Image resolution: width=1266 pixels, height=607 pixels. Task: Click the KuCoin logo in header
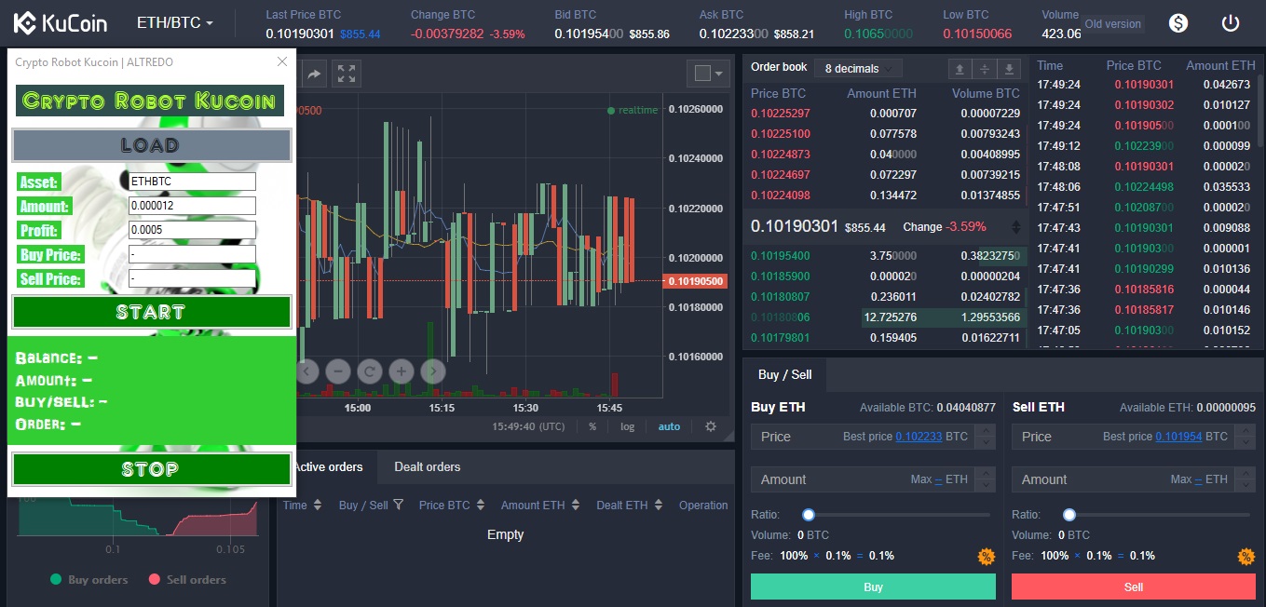(x=61, y=23)
